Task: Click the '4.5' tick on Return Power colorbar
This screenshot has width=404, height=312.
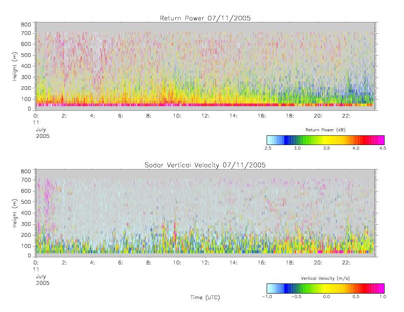Action: coord(383,148)
